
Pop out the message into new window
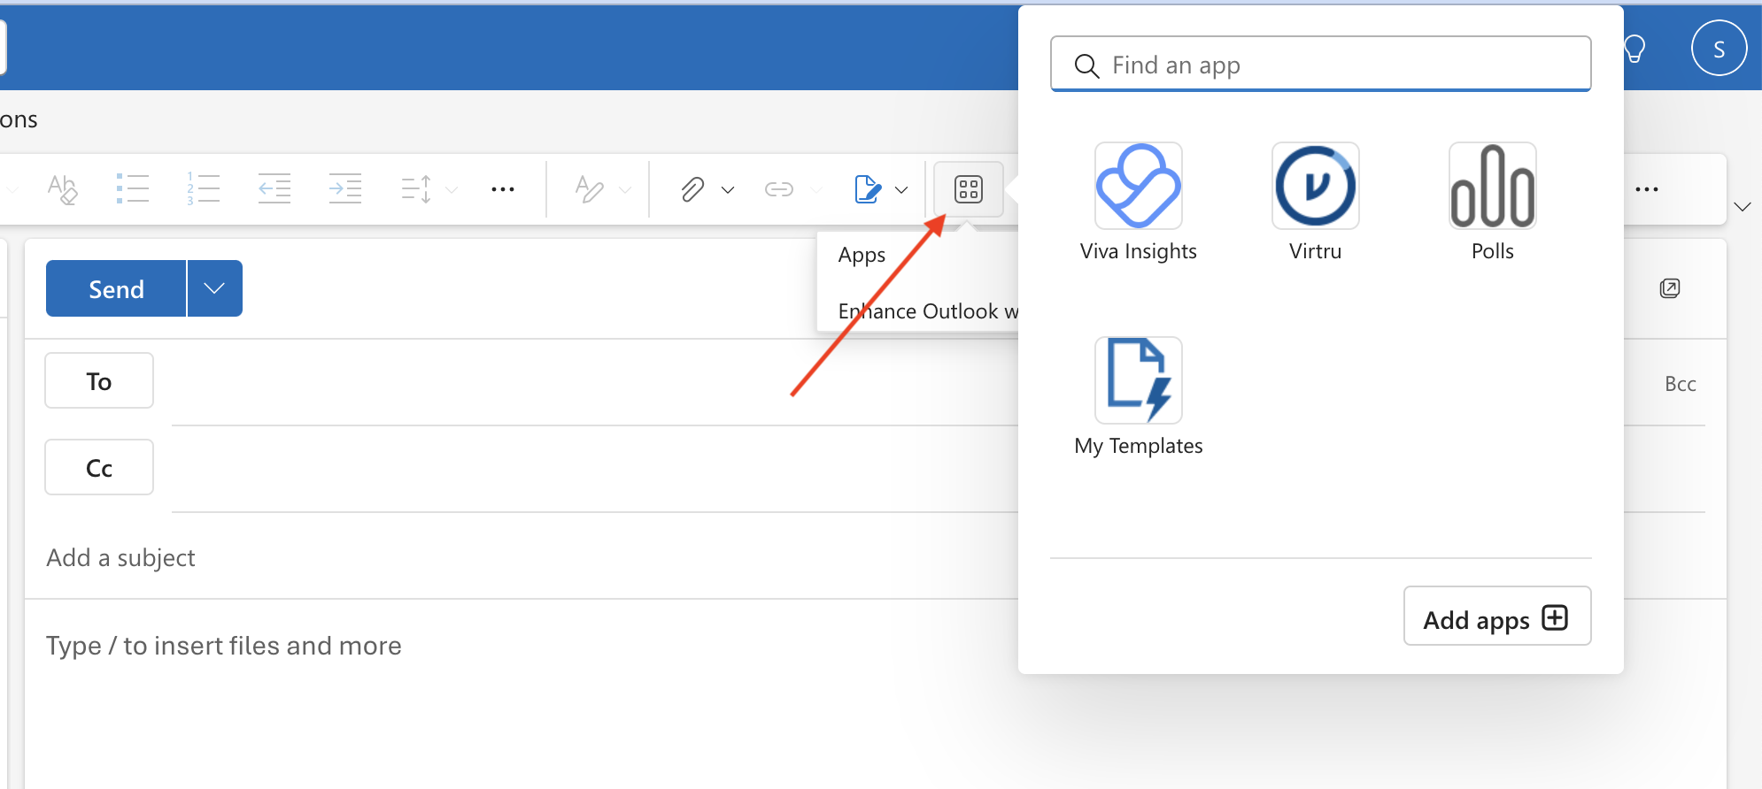(1669, 288)
